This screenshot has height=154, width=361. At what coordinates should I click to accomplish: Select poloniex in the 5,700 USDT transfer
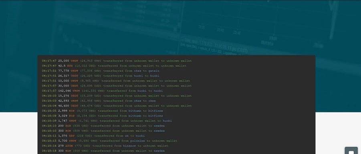[x=137, y=141]
